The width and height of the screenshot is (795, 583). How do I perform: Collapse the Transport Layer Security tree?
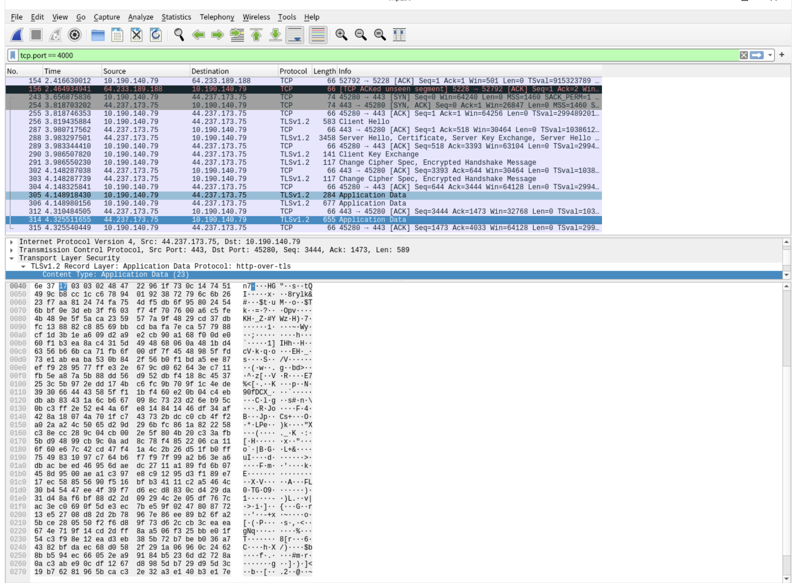(x=12, y=258)
